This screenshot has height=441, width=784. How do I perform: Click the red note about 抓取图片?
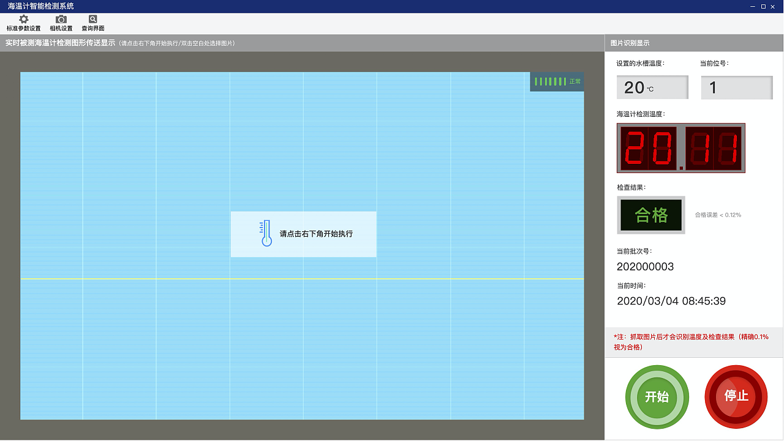point(691,342)
